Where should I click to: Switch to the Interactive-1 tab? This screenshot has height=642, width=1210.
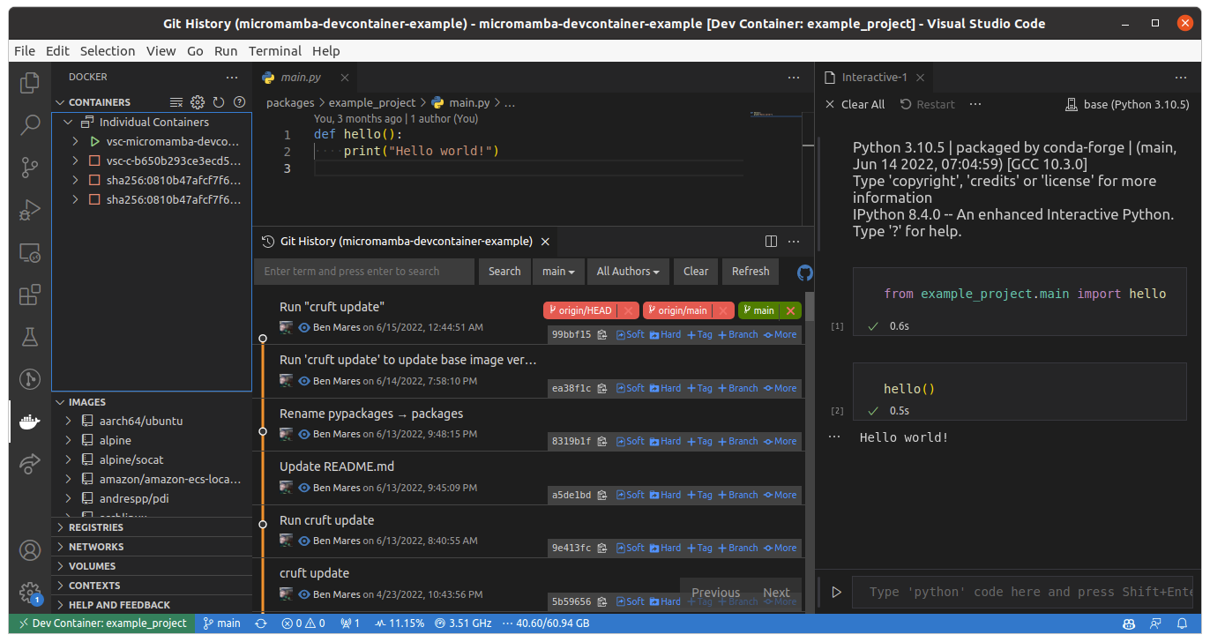point(875,78)
